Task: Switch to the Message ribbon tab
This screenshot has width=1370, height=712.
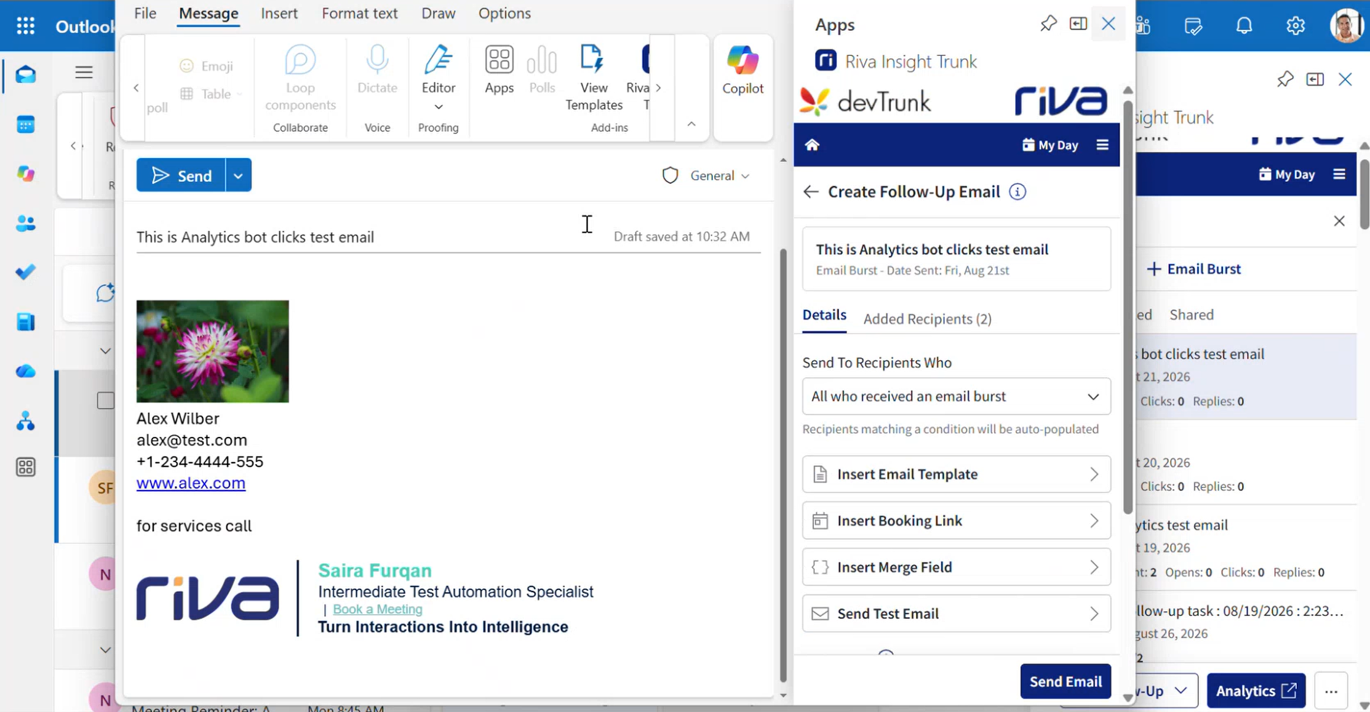Action: click(209, 14)
